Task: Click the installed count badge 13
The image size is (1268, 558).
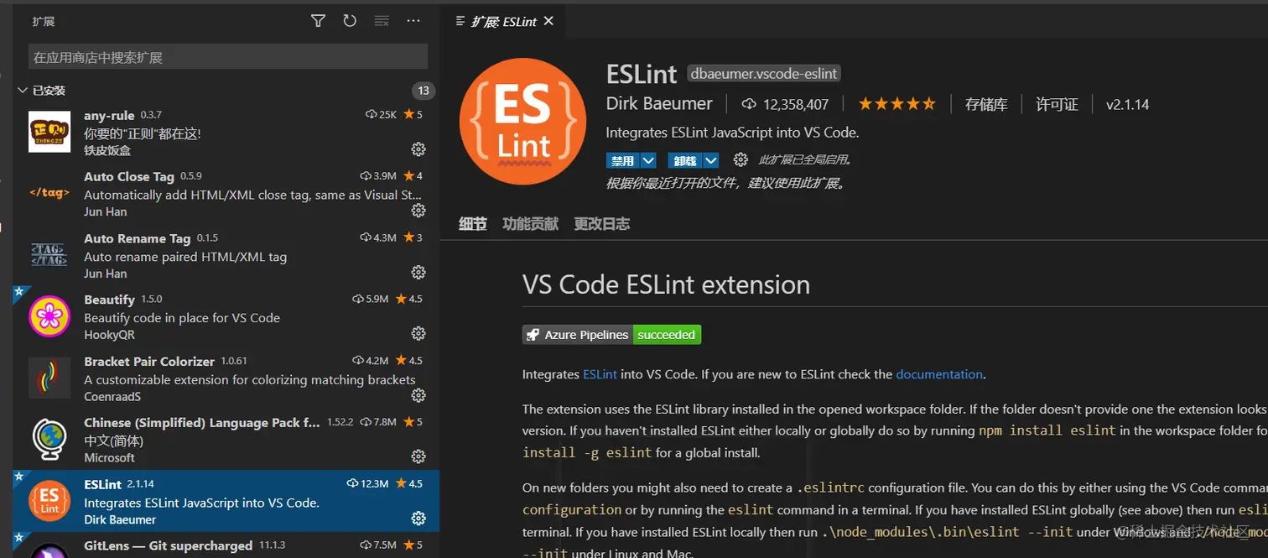Action: click(x=423, y=91)
